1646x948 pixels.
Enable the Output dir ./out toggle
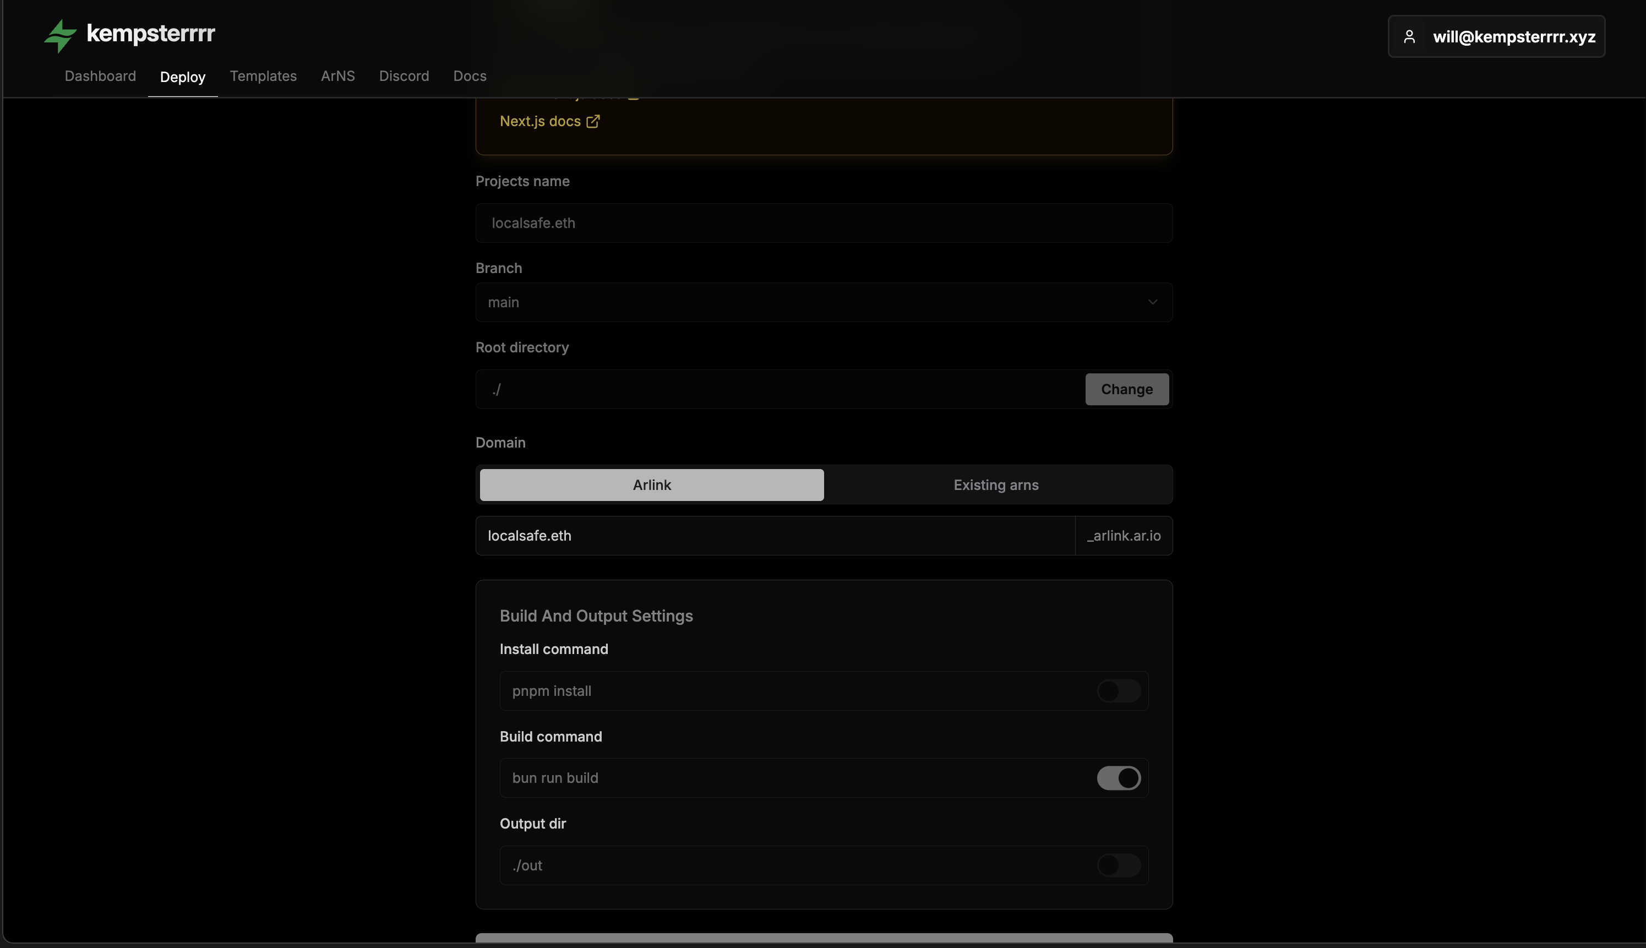pyautogui.click(x=1119, y=865)
